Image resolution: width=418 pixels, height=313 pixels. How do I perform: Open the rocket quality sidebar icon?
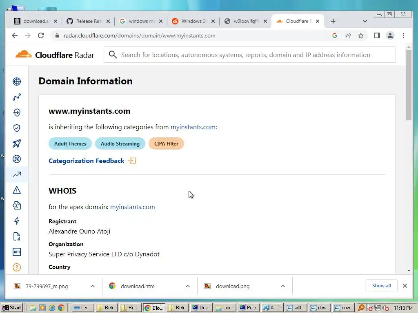[x=16, y=143]
